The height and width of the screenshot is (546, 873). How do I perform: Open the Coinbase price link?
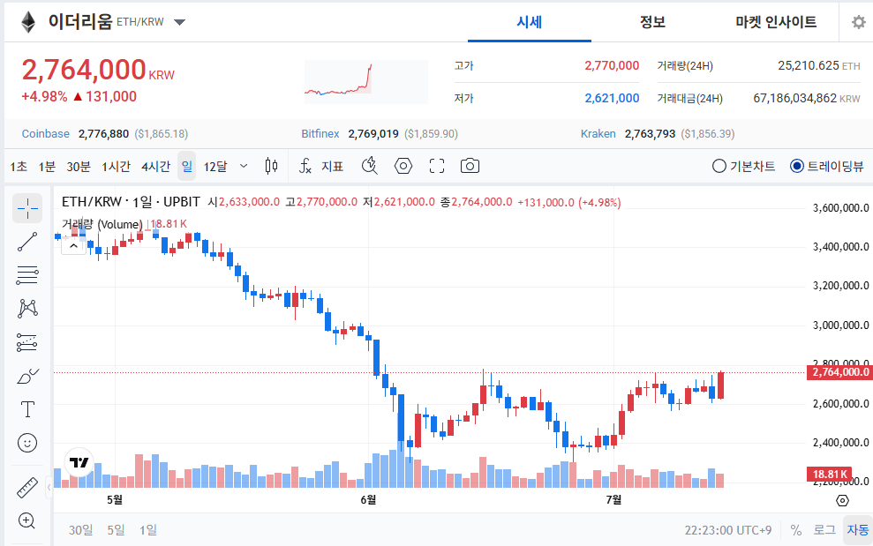(46, 133)
